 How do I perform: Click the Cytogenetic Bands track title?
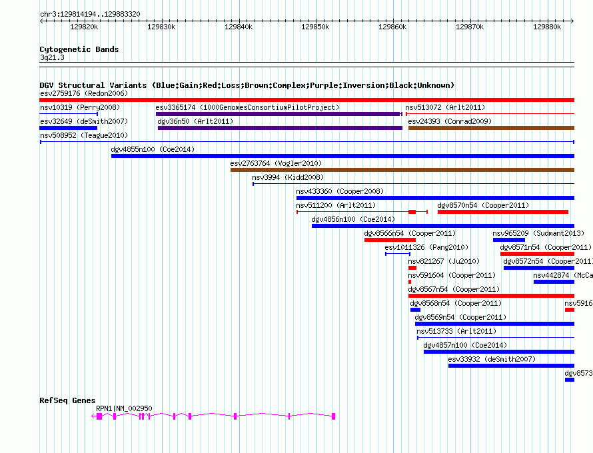coord(79,49)
